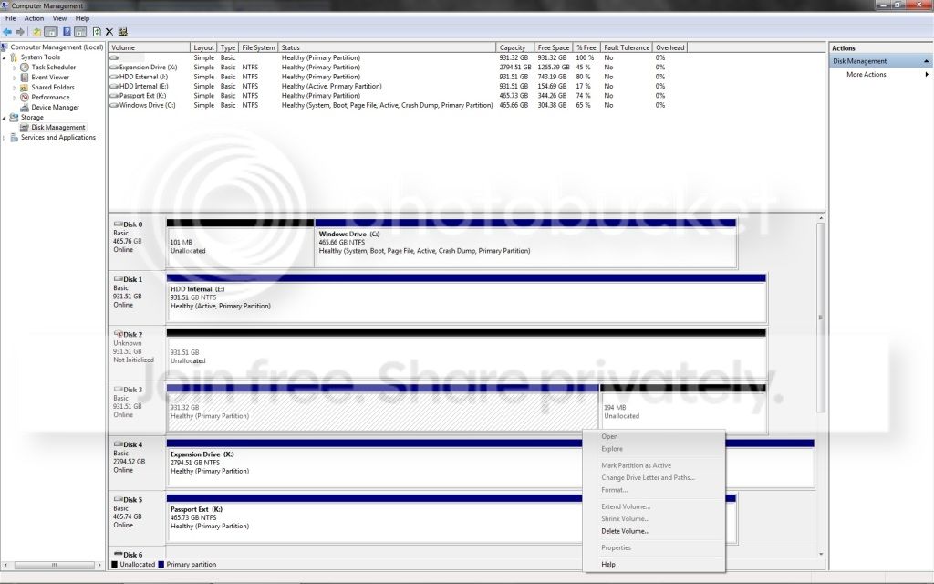The image size is (934, 584).
Task: Click the Disk 2 not-initialized disk icon
Action: point(118,334)
